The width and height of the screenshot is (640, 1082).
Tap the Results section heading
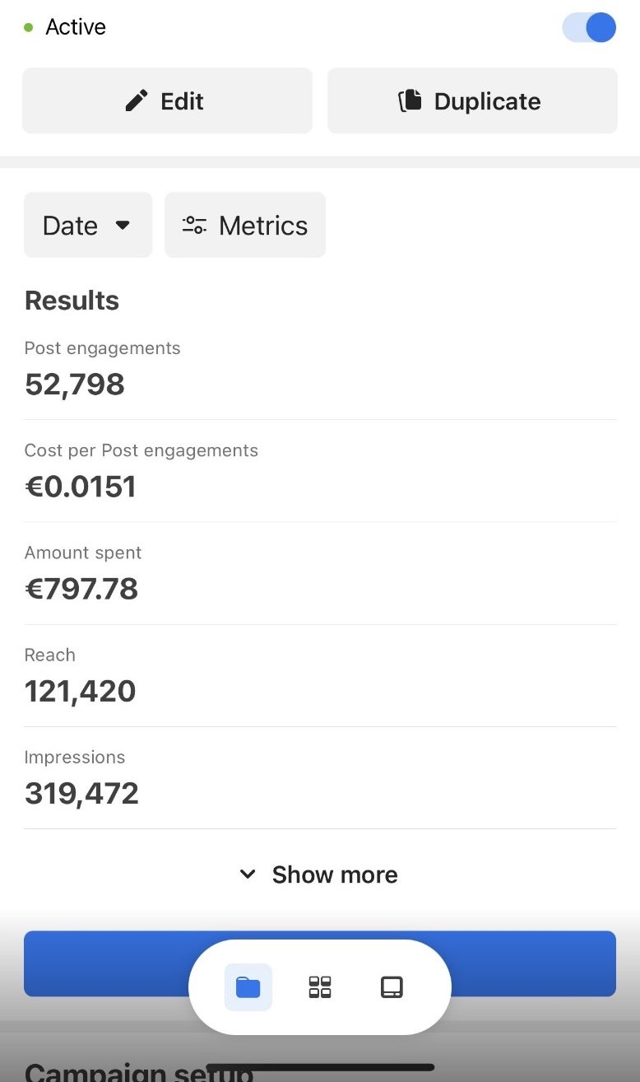72,301
